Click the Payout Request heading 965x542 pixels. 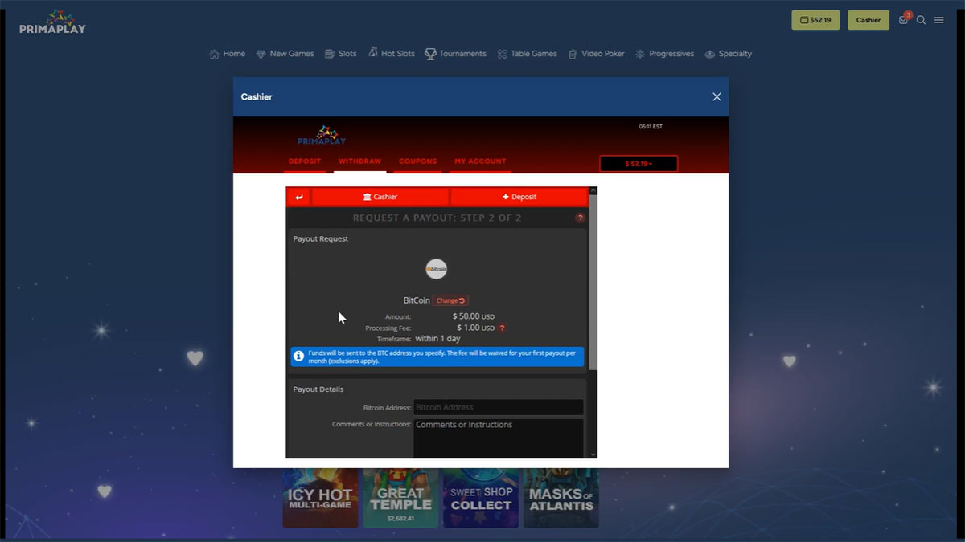(x=321, y=238)
